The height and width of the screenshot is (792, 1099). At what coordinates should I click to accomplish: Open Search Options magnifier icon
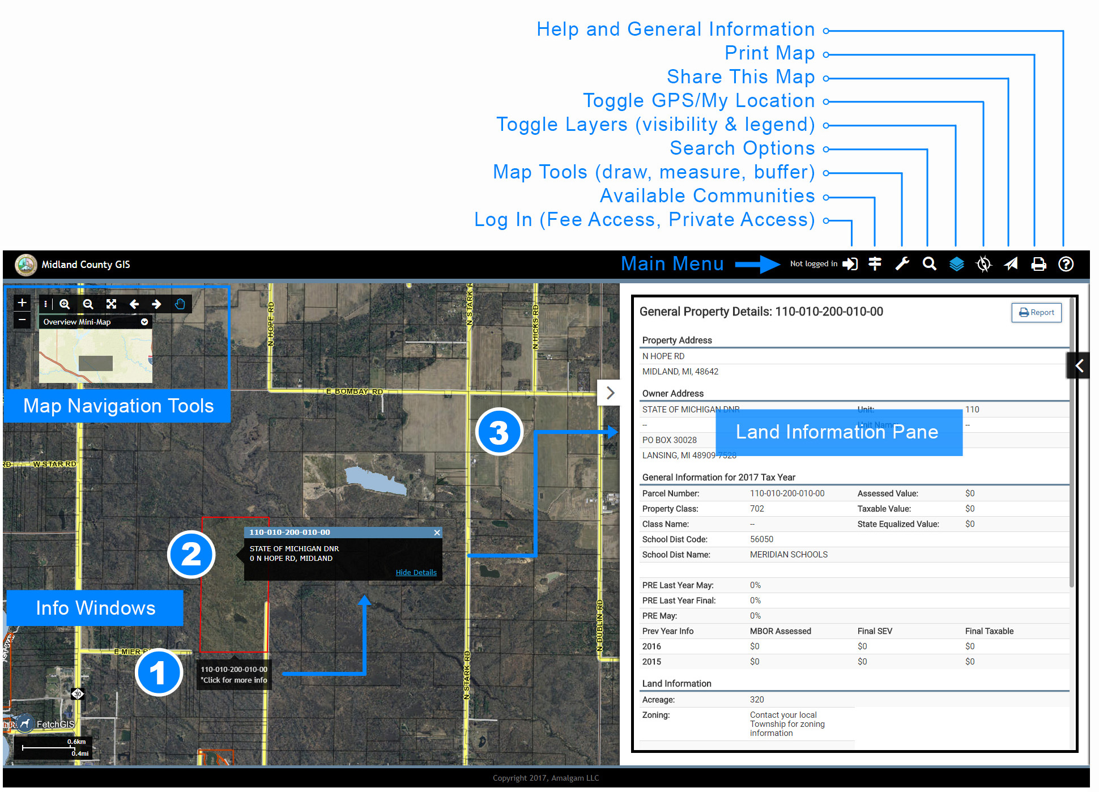click(929, 264)
